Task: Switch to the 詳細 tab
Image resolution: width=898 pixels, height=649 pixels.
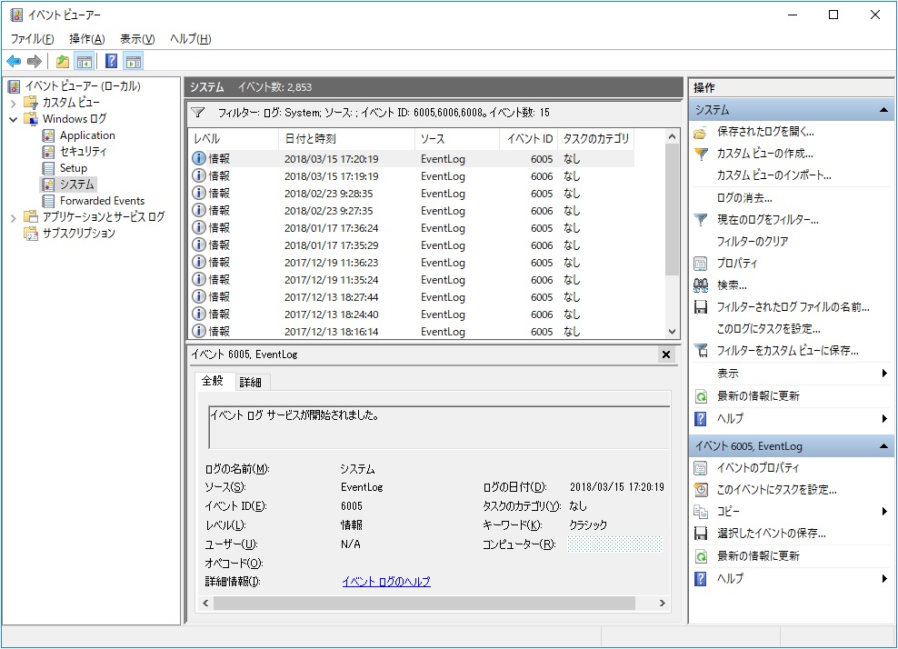Action: click(251, 382)
